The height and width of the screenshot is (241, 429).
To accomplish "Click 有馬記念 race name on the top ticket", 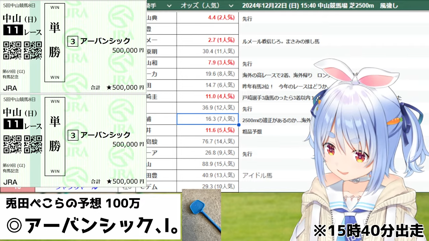I will [10, 77].
